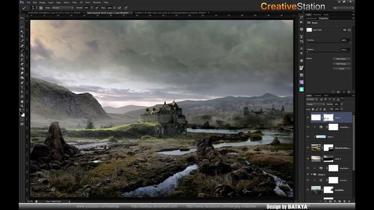Select the Crop tool
The width and height of the screenshot is (374, 210).
pos(22,36)
